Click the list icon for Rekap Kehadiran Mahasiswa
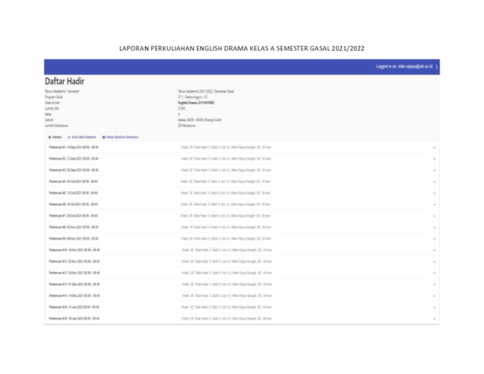This screenshot has height=374, width=484. click(x=104, y=136)
